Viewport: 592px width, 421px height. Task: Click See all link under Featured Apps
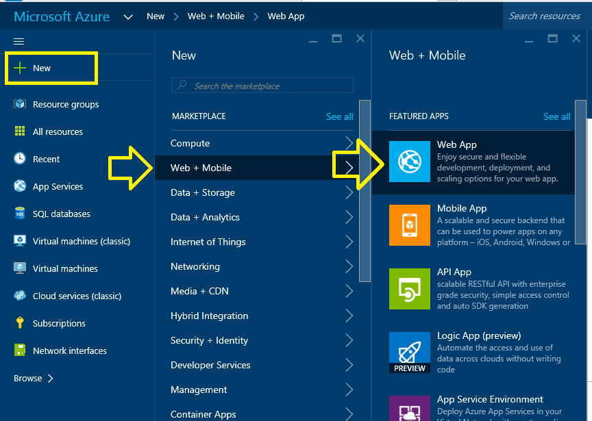tap(556, 116)
